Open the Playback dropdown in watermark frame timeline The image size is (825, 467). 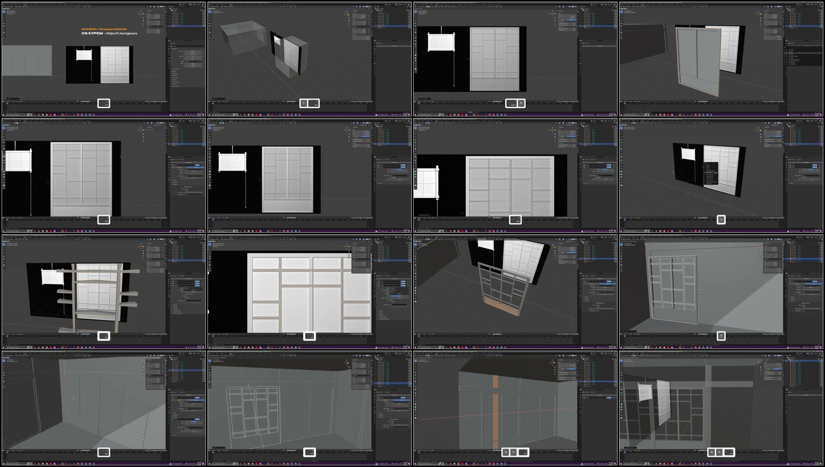[x=8, y=101]
